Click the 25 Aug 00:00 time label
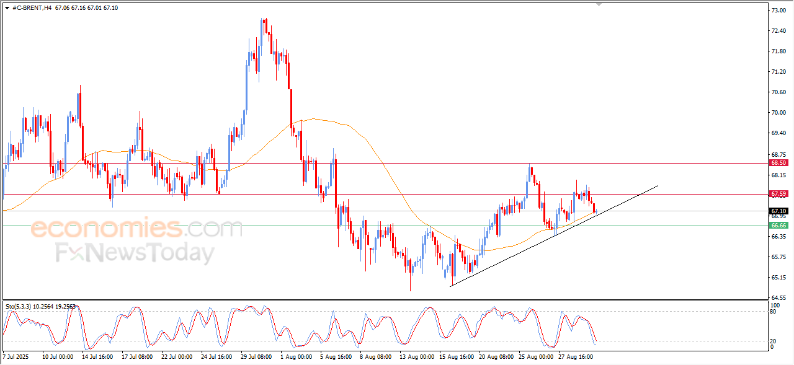Screen dimensions: 794x365 535,357
